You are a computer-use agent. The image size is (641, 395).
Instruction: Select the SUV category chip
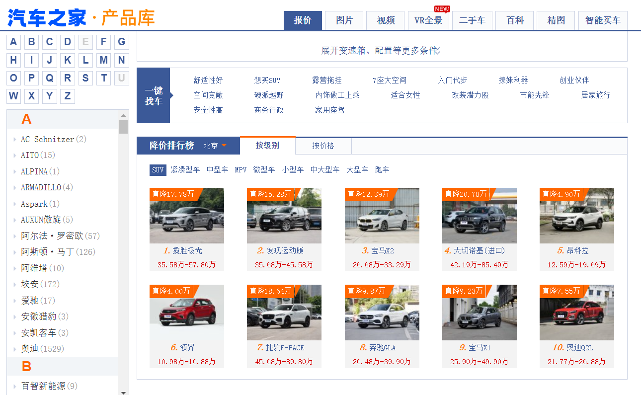pos(158,170)
